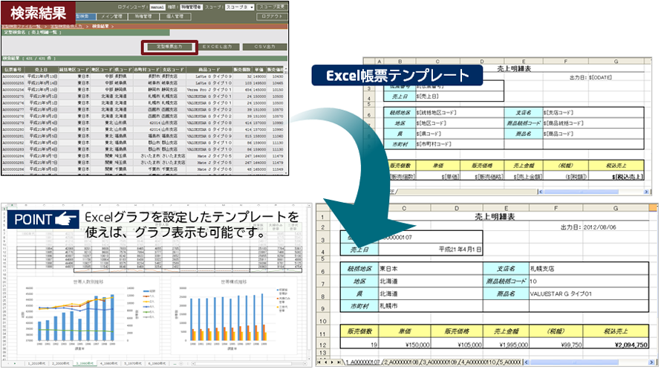Image resolution: width=661 pixels, height=384 pixels.
Task: Select sheet tab 5_1970年代 in graph workbook
Action: [133, 363]
